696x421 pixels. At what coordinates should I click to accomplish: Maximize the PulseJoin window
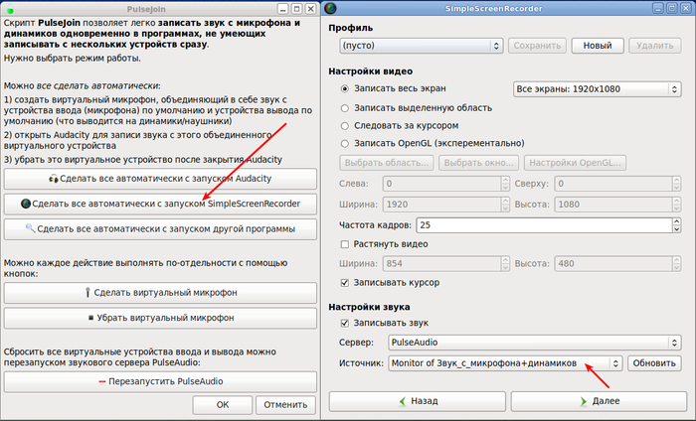297,8
